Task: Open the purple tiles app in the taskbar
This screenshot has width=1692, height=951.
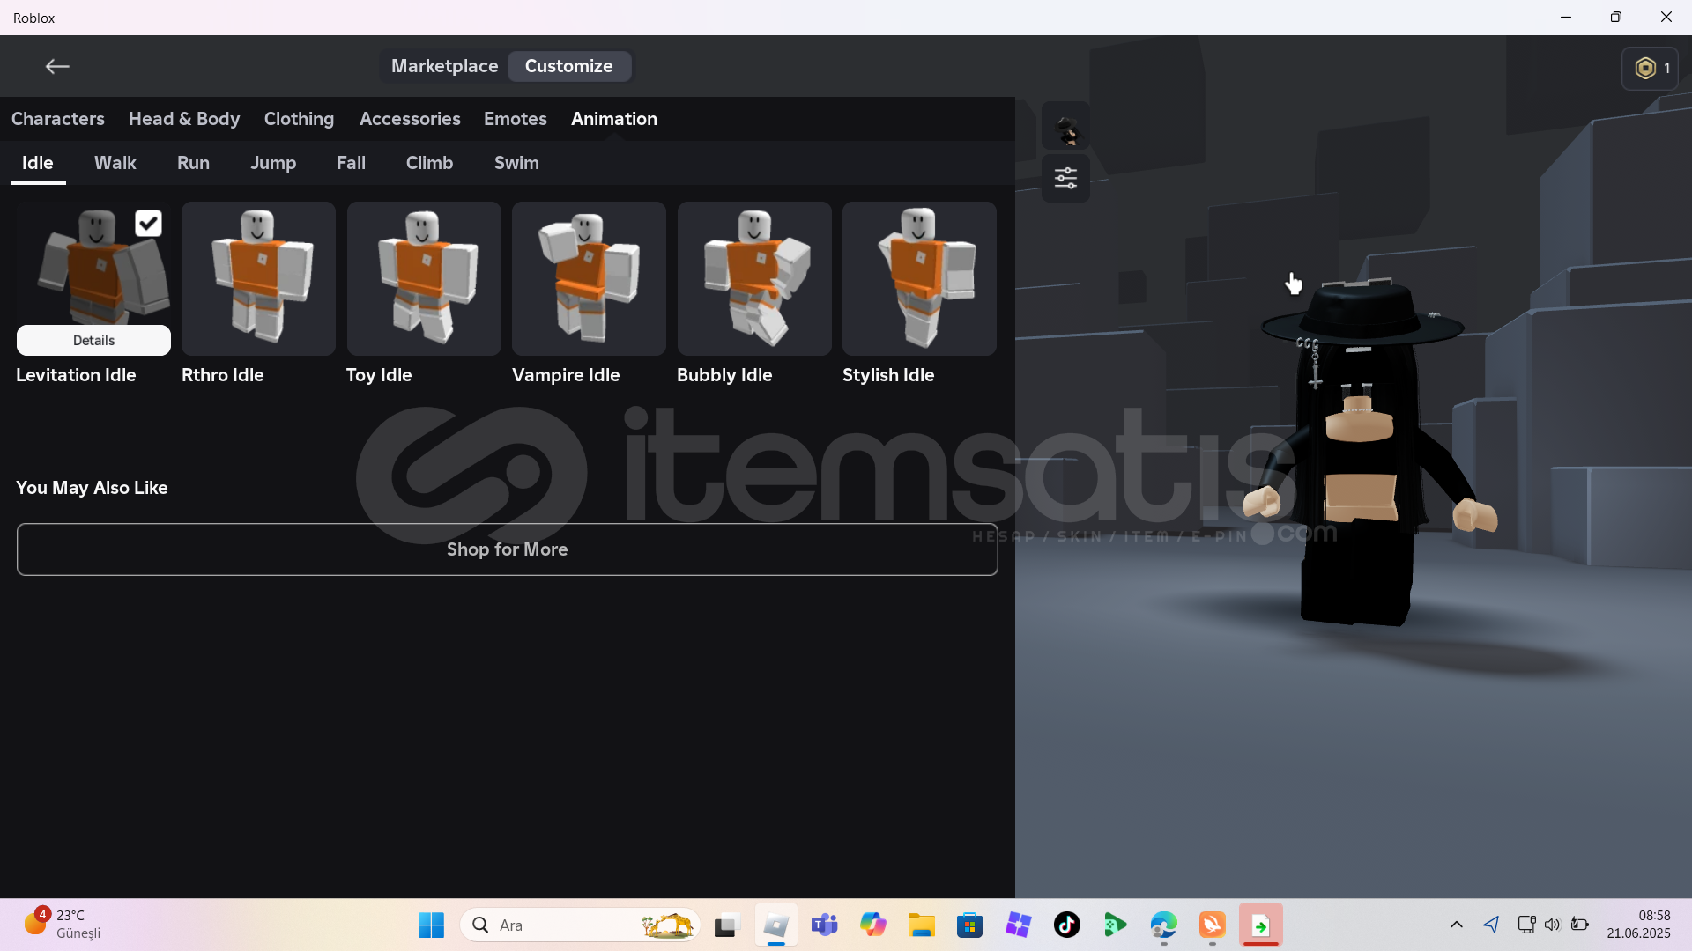Action: pos(1019,925)
